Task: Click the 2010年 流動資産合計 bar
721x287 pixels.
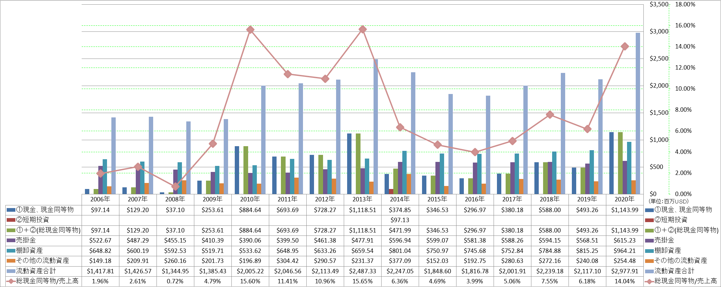Action: [263, 140]
